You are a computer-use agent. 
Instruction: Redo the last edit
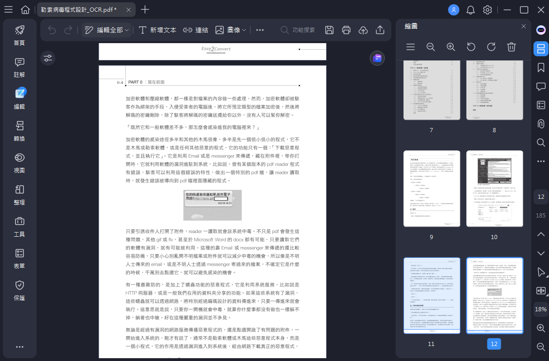pyautogui.click(x=69, y=30)
